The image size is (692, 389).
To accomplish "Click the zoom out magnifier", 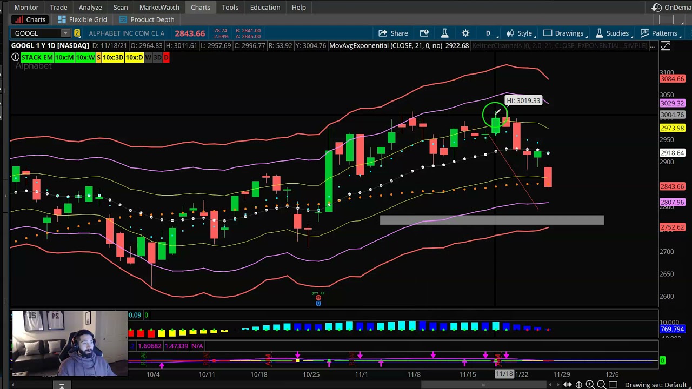I will 602,385.
